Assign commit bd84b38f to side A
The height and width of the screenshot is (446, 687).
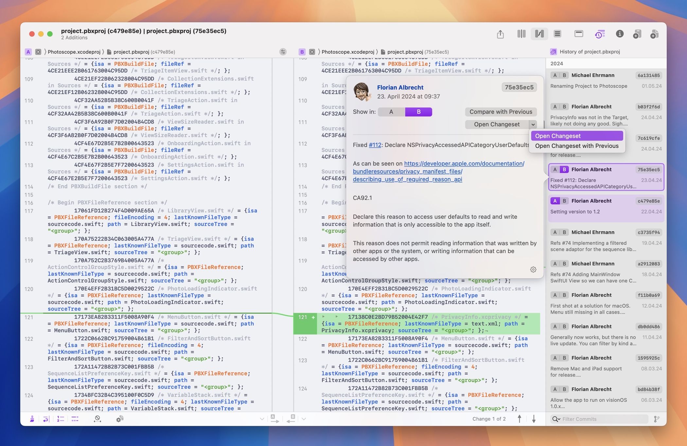click(x=555, y=389)
